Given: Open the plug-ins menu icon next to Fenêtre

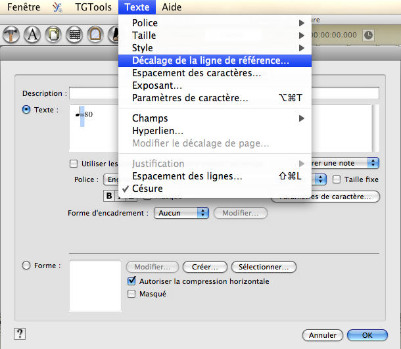Looking at the screenshot, I should click(57, 8).
